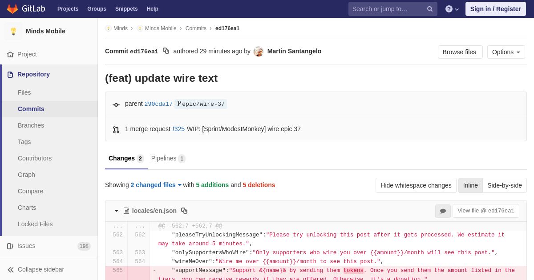Click the locales/en.json file name
Screen dimensions: 534x280
[x=154, y=211]
